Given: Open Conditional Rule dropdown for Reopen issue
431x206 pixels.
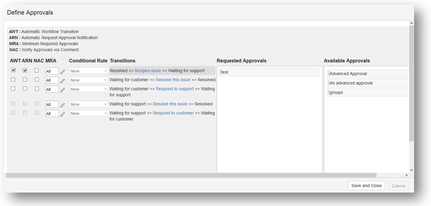Looking at the screenshot, I should [x=88, y=71].
